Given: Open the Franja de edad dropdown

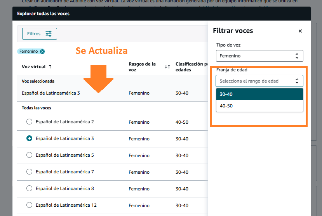Looking at the screenshot, I should [x=259, y=81].
